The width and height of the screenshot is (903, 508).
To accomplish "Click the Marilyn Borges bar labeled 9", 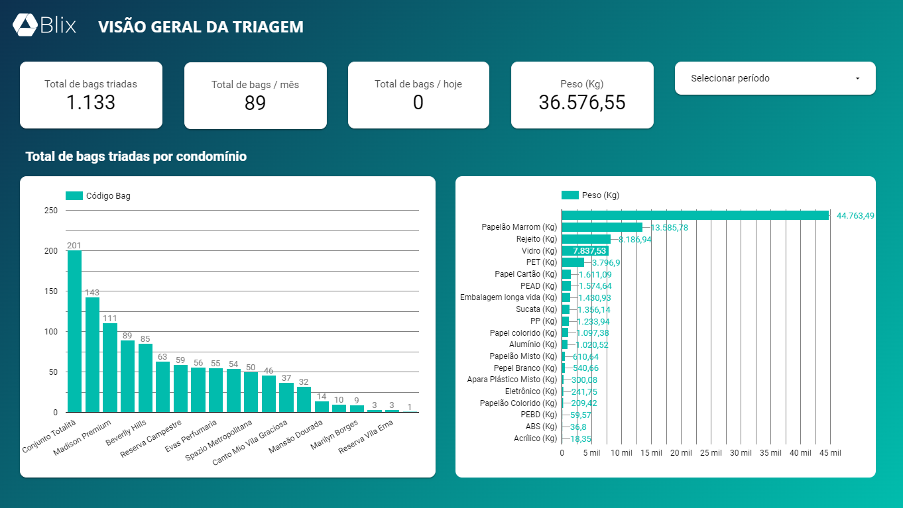I will pyautogui.click(x=357, y=409).
